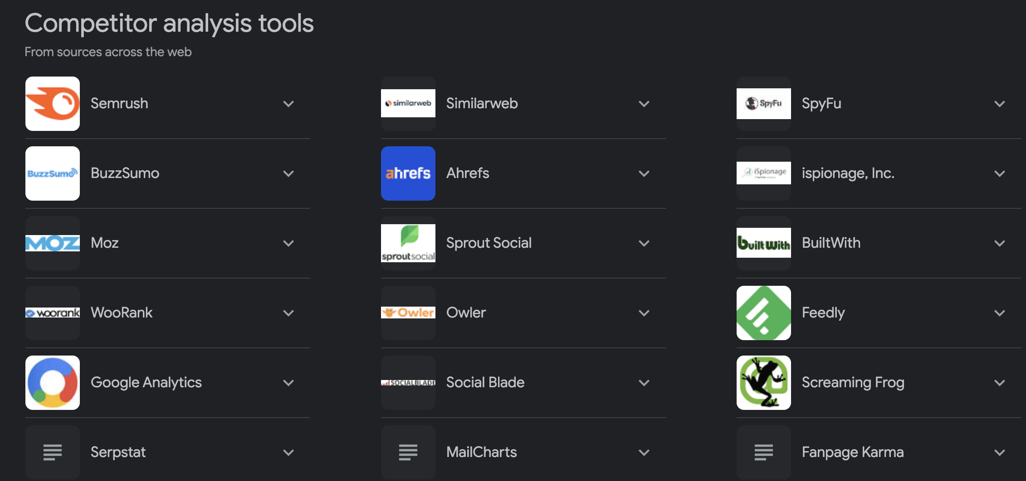This screenshot has width=1026, height=481.
Task: Click the Moz logo thumbnail
Action: pyautogui.click(x=53, y=243)
